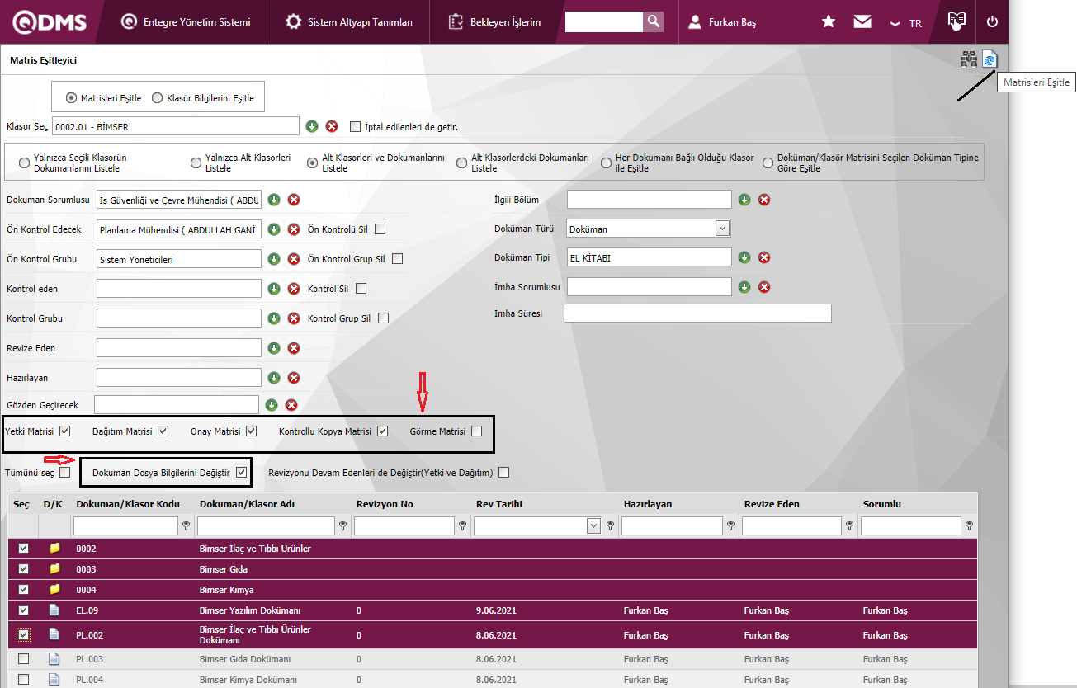This screenshot has width=1077, height=688.
Task: Open favorites with the star icon
Action: coord(829,22)
